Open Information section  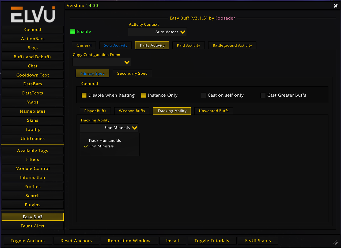33,178
